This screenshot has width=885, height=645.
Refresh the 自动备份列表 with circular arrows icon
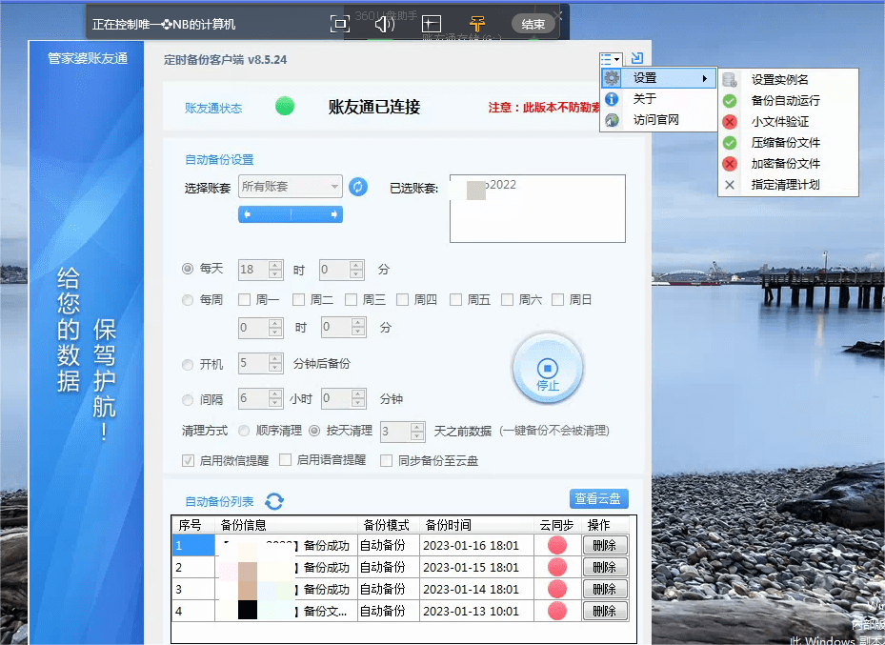[x=274, y=501]
